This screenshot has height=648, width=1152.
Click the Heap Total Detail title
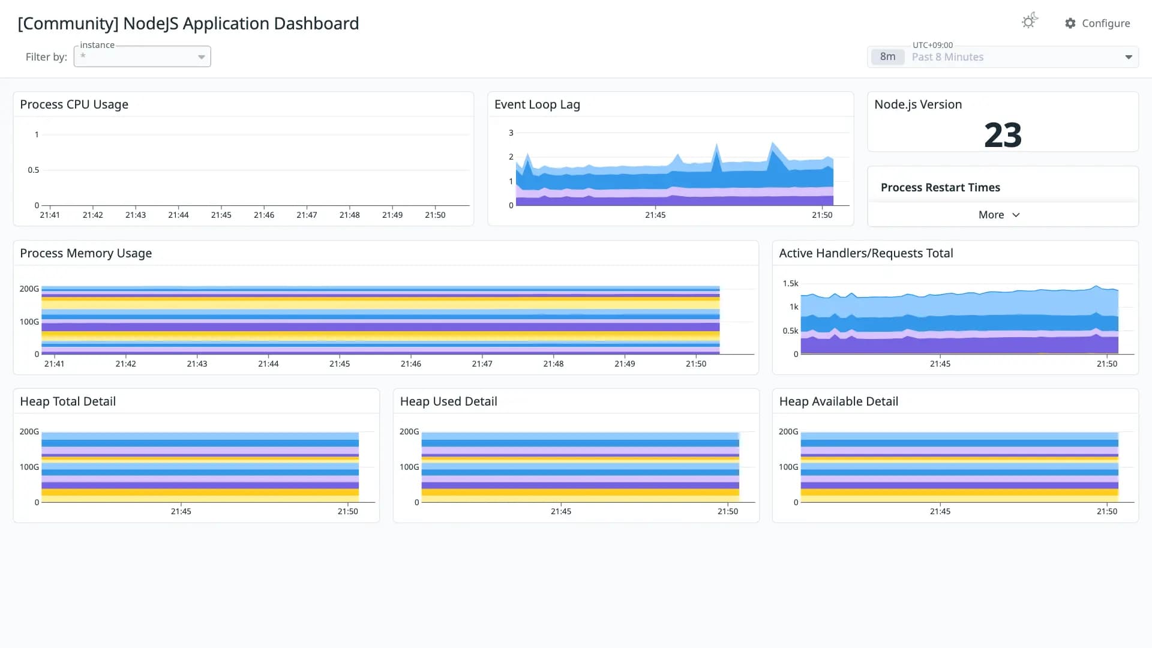[68, 401]
